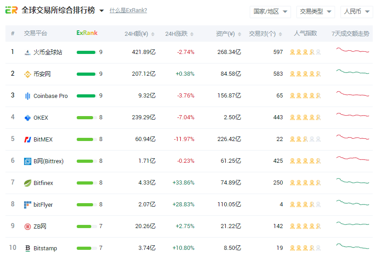Open the Coinbase Pro exchange name
The height and width of the screenshot is (258, 380).
click(51, 96)
